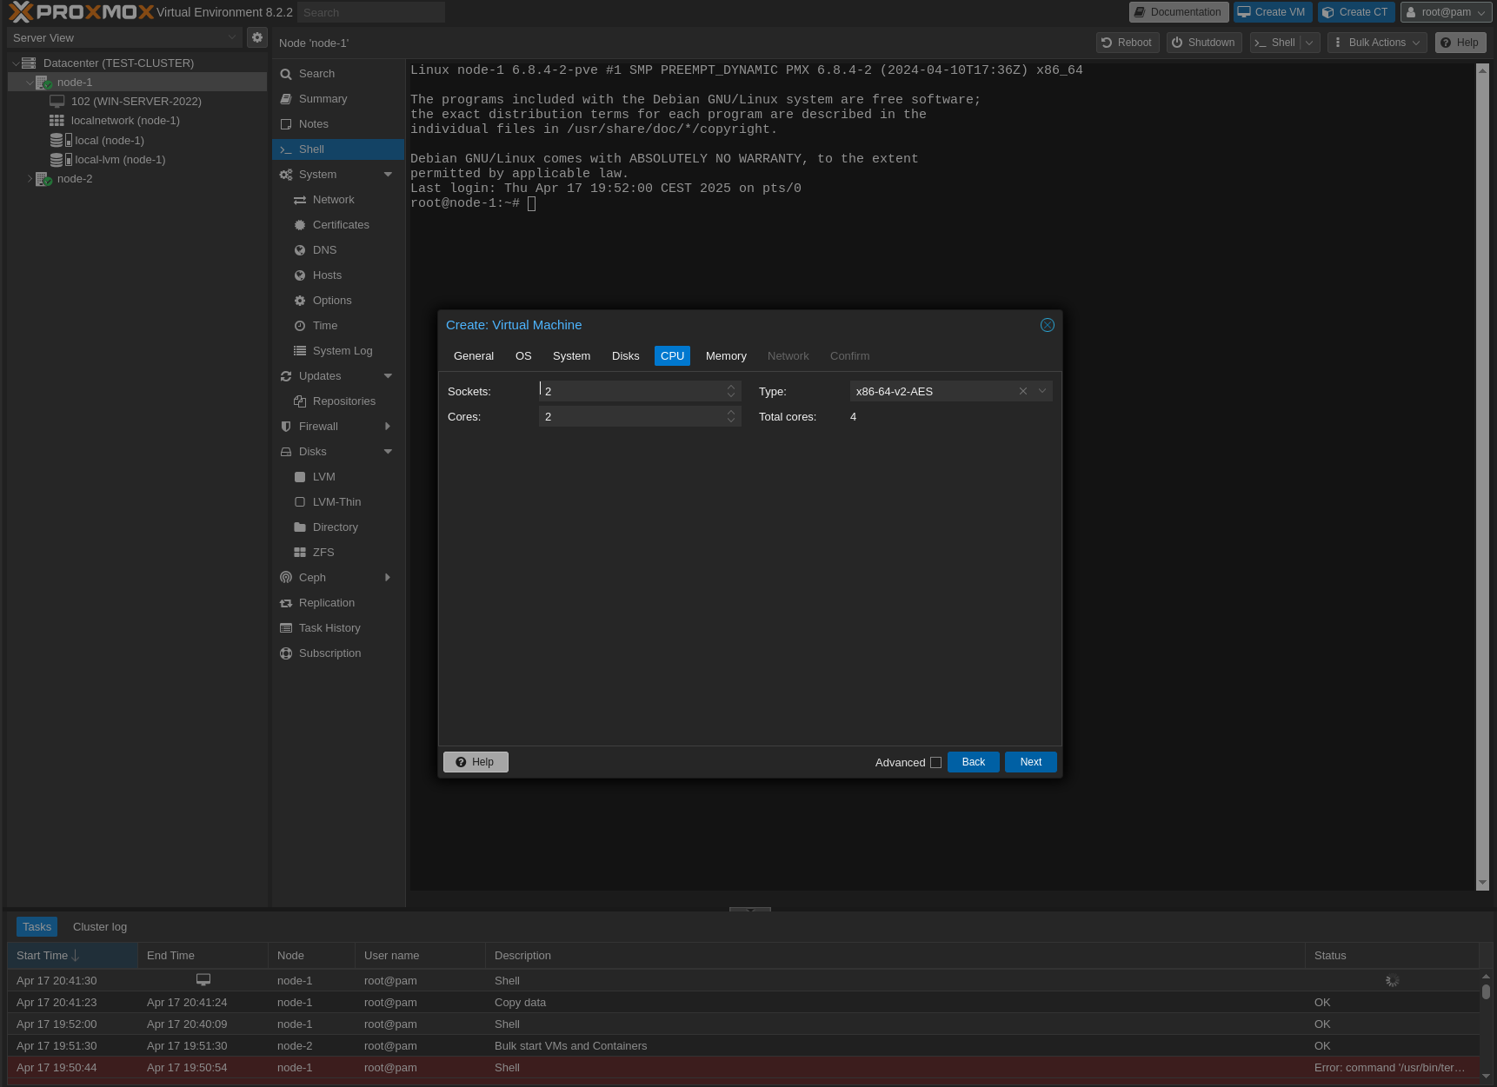Increase Sockets using the stepper arrows
Image resolution: width=1497 pixels, height=1087 pixels.
click(x=730, y=387)
